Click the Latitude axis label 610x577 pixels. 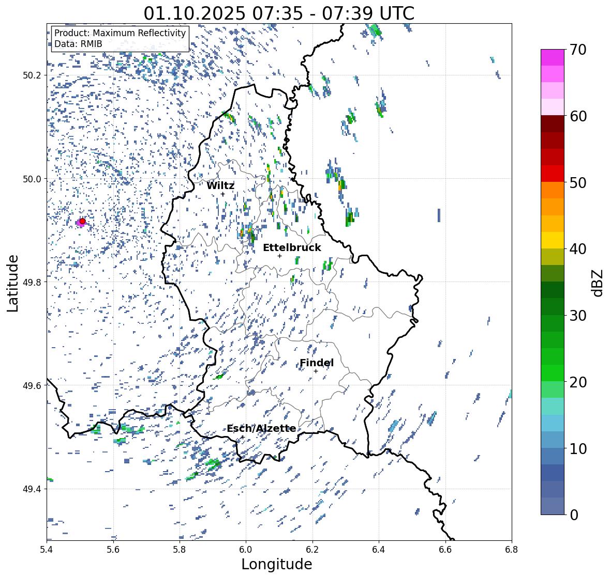[13, 283]
